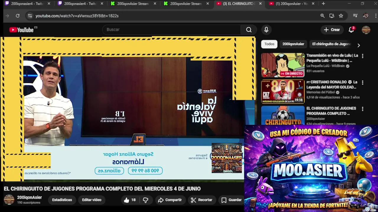The height and width of the screenshot is (212, 378).
Task: Open the Cristiano Ronaldo CR7 video thumbnail
Action: pyautogui.click(x=283, y=92)
